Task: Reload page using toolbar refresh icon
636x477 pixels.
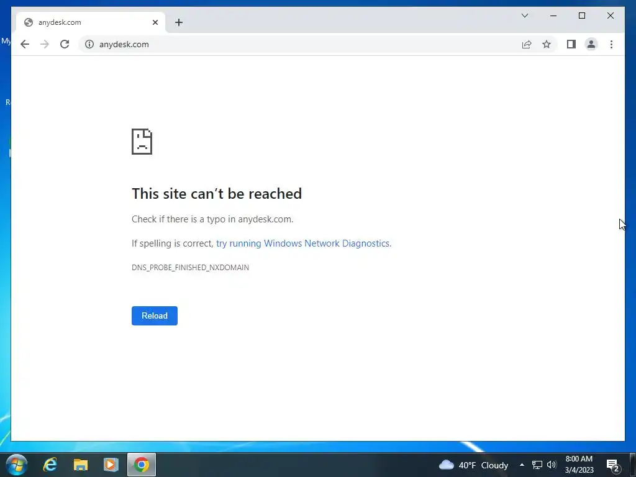Action: point(65,44)
